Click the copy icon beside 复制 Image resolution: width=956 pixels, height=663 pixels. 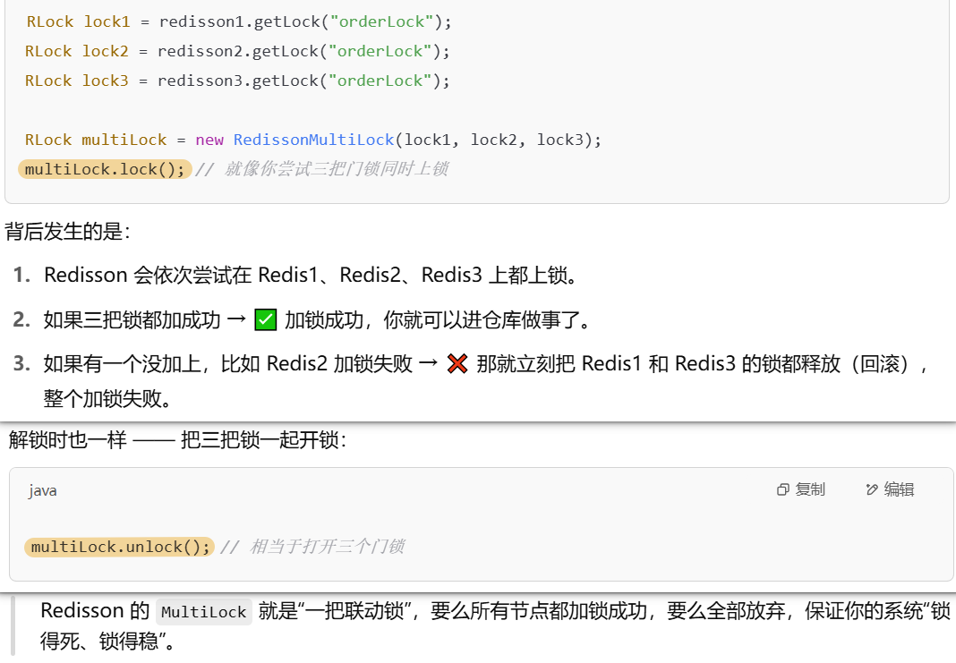pyautogui.click(x=783, y=490)
